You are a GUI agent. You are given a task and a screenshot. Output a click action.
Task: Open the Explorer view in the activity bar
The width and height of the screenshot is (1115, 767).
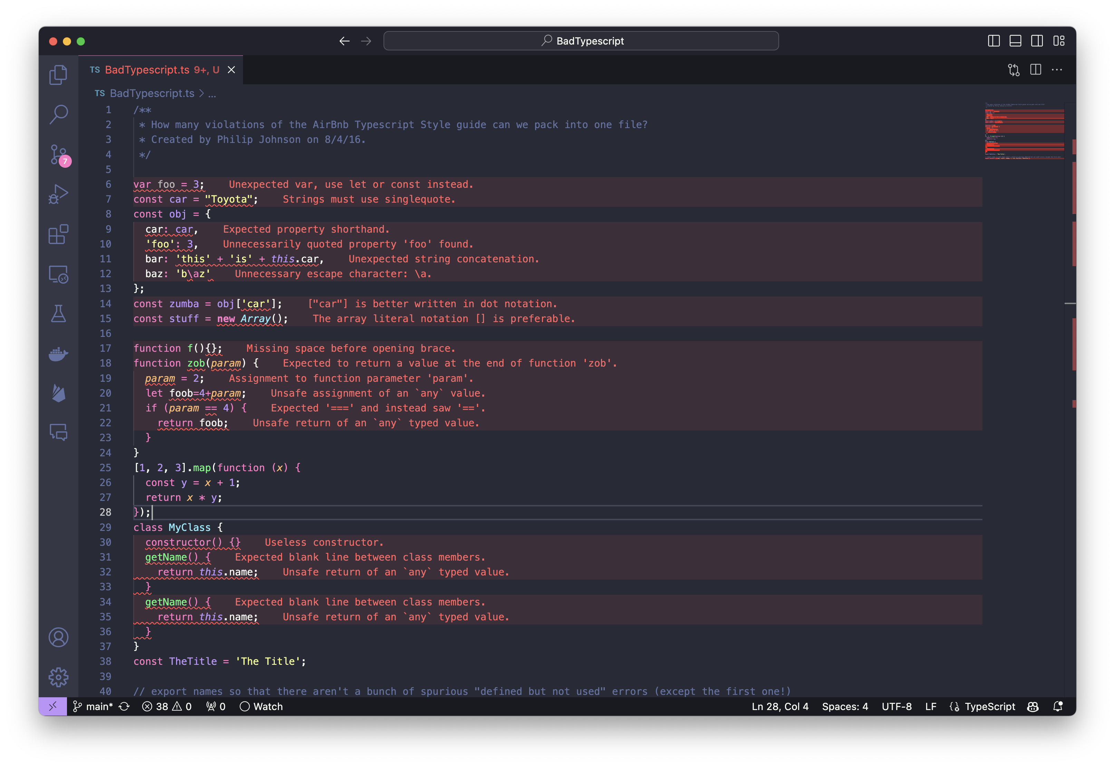click(58, 75)
